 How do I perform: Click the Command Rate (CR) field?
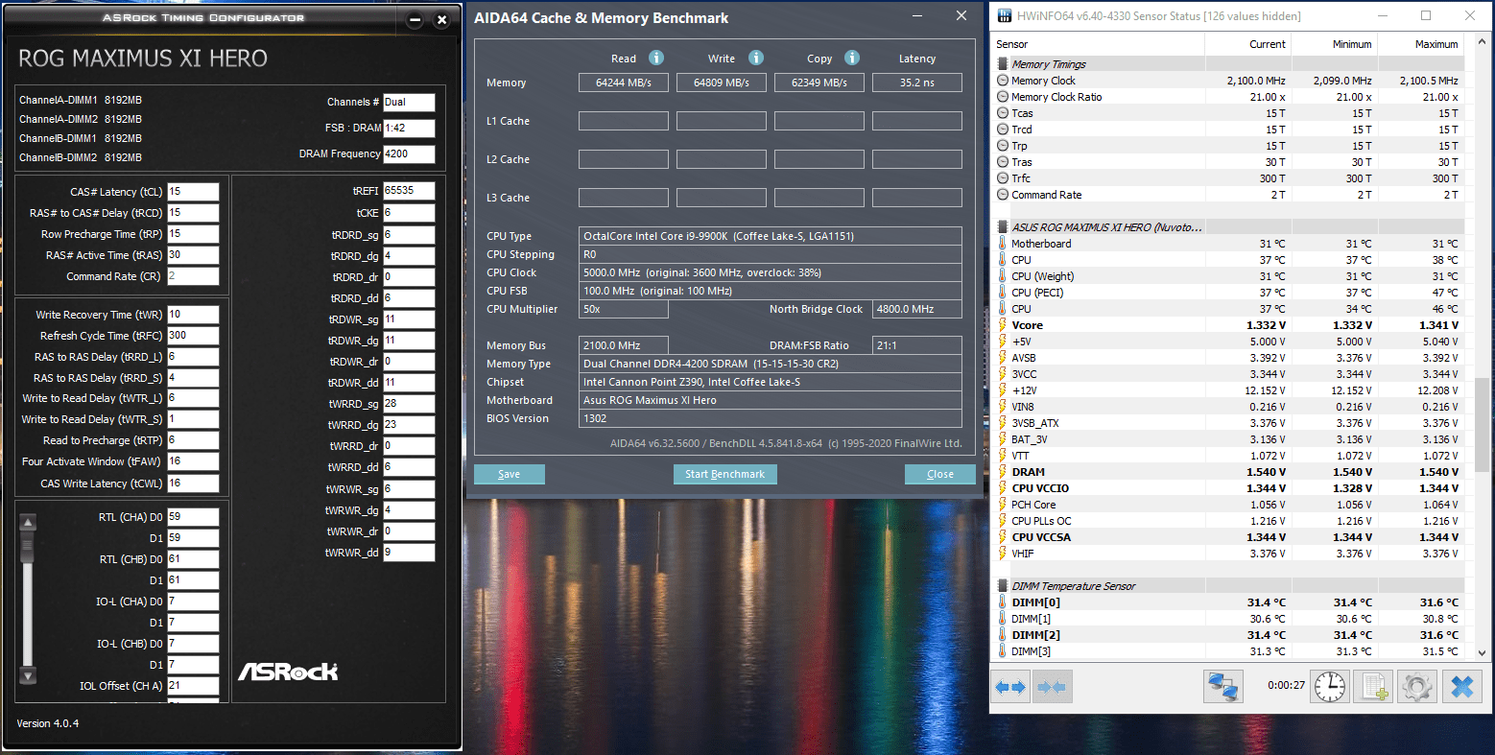pos(193,276)
